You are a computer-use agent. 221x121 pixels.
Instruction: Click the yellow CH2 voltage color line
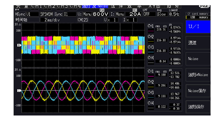[151, 41]
